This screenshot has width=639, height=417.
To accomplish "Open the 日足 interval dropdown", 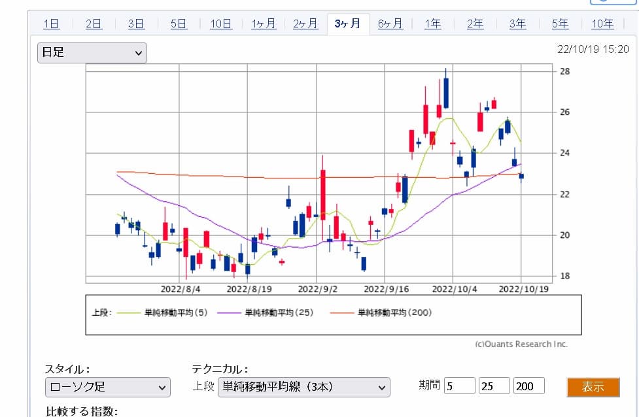I will [92, 53].
